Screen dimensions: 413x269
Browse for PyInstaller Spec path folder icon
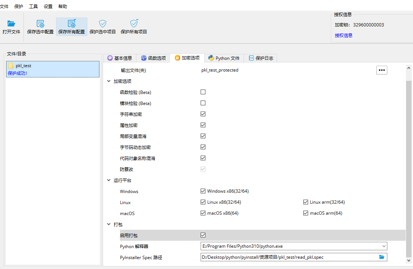(382, 257)
